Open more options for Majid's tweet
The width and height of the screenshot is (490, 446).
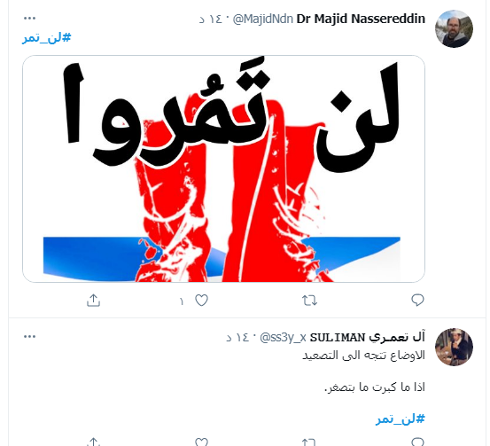point(30,18)
